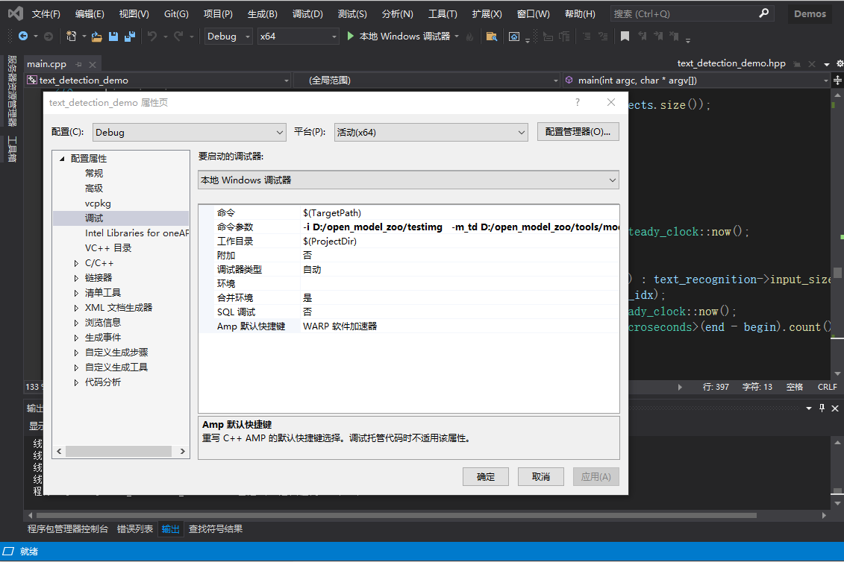
Task: Select the vcpkg property page
Action: [98, 203]
